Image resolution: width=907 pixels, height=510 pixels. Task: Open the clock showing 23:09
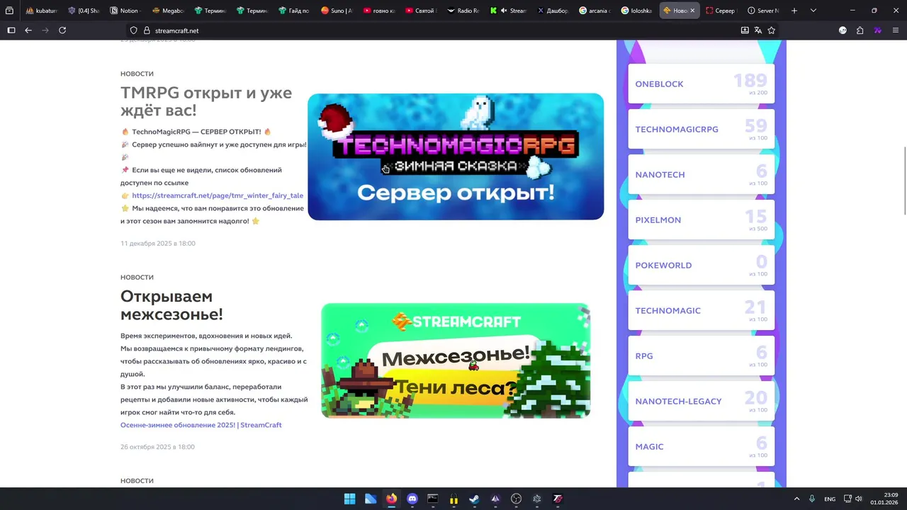884,499
